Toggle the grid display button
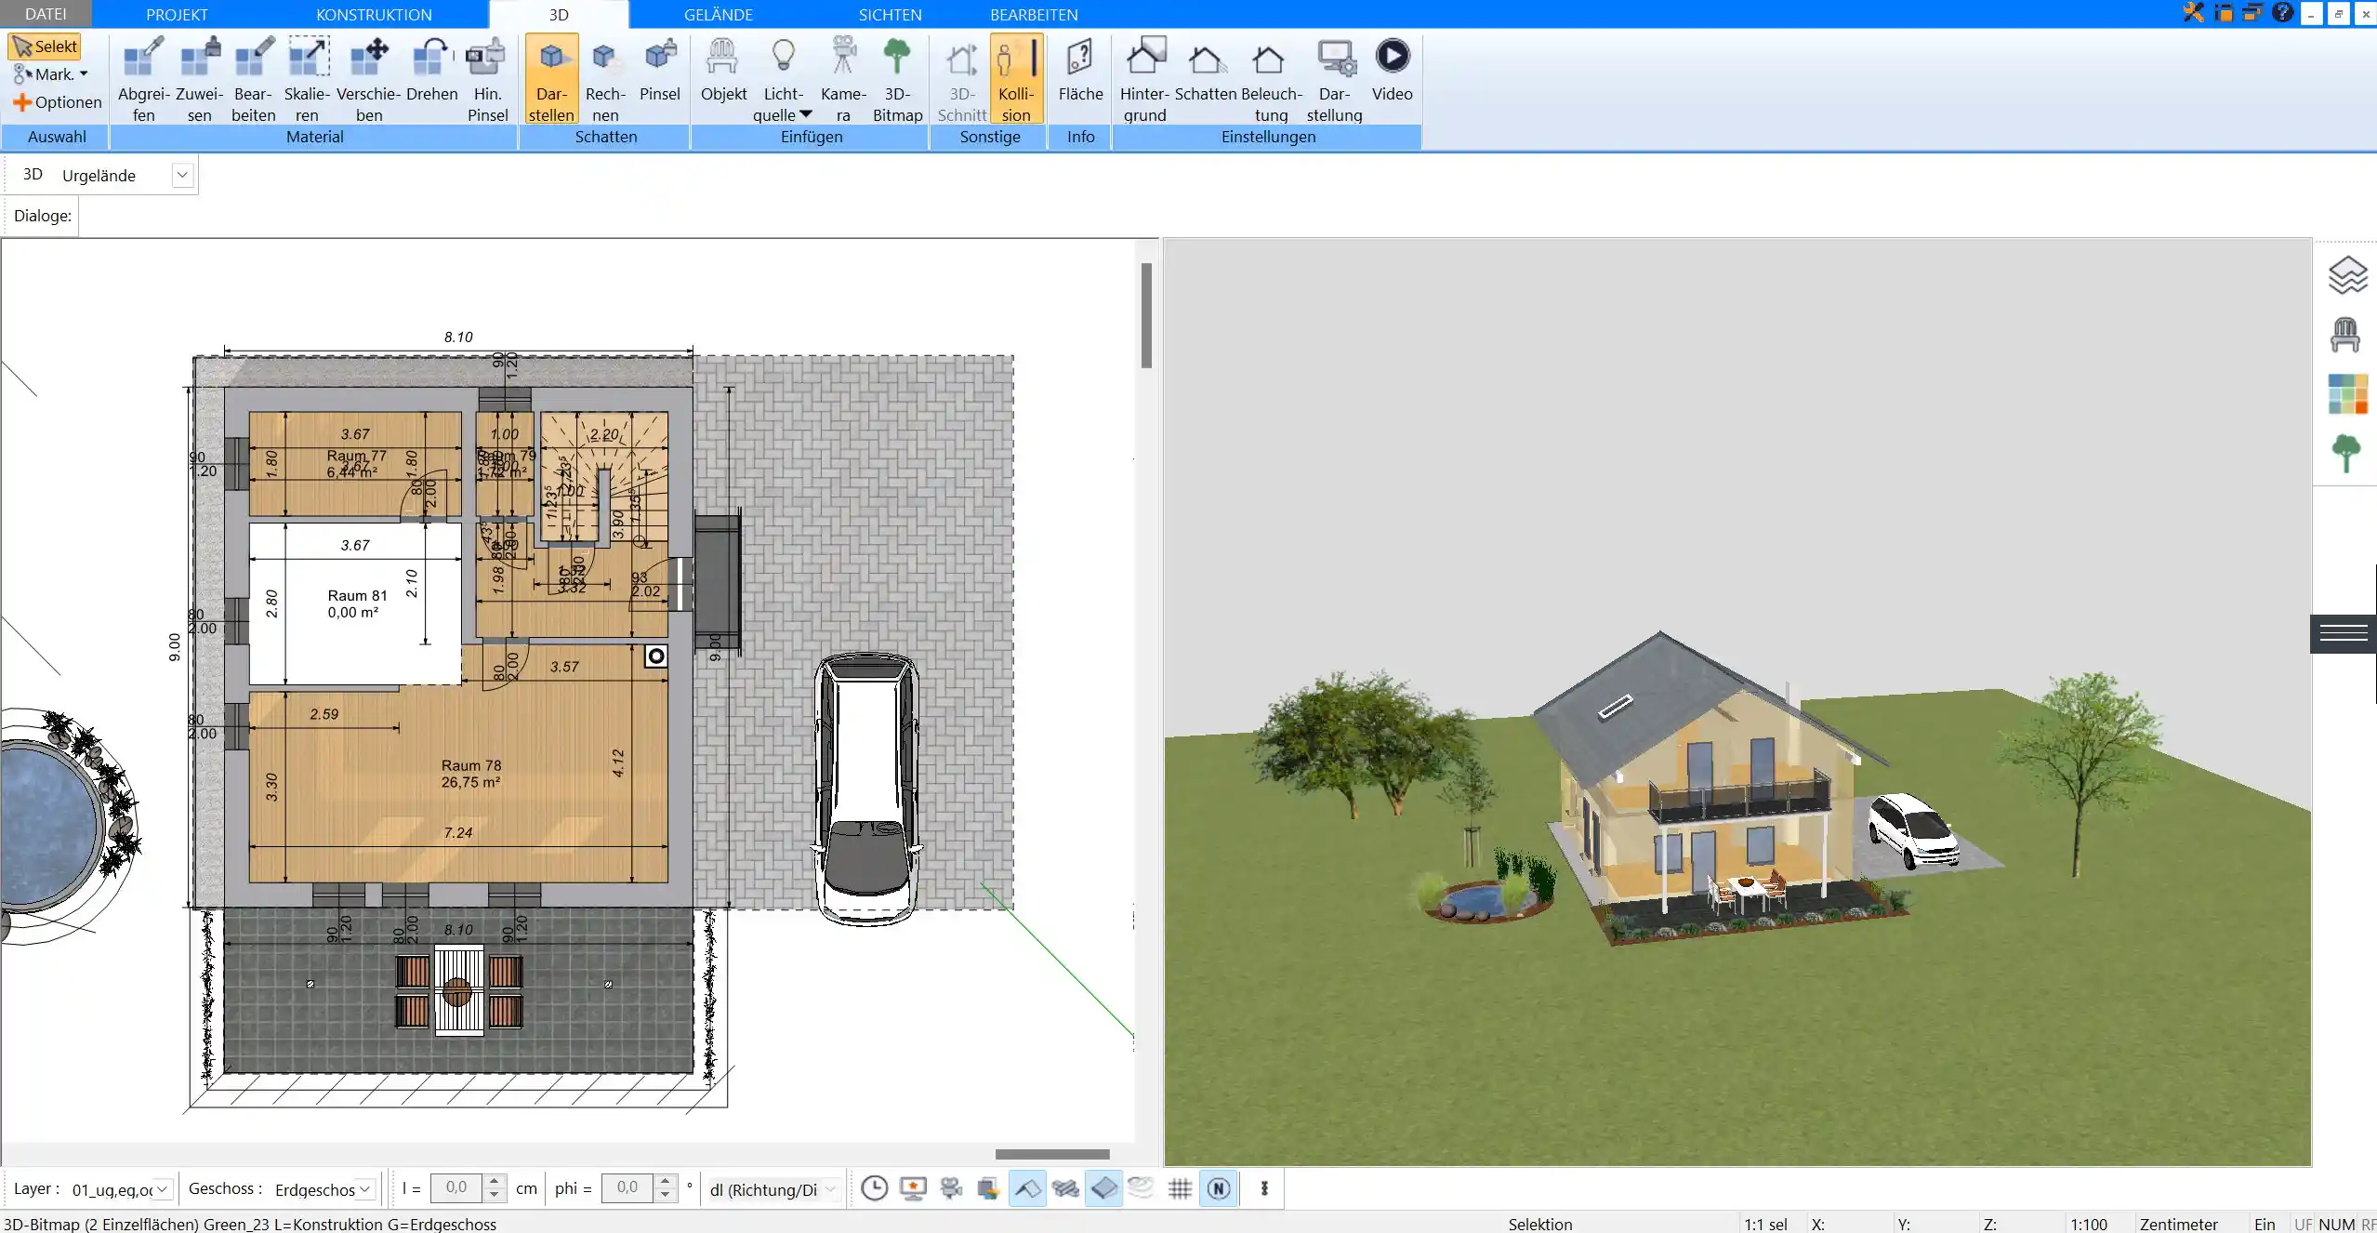Viewport: 2377px width, 1233px height. [1180, 1188]
